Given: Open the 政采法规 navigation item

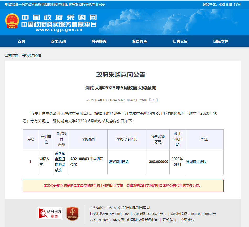Looking at the screenshot, I should 58,41.
